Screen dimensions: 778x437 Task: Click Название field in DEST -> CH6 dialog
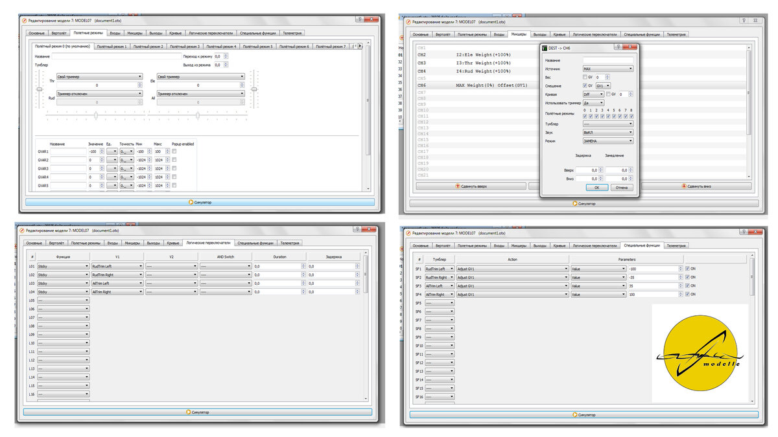tap(608, 60)
